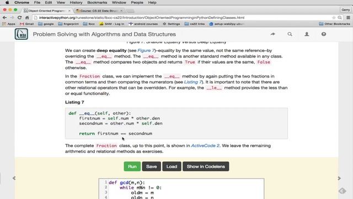Screen dimensions: 353x199
Task: Open the user account icon
Action: (x=307, y=34)
